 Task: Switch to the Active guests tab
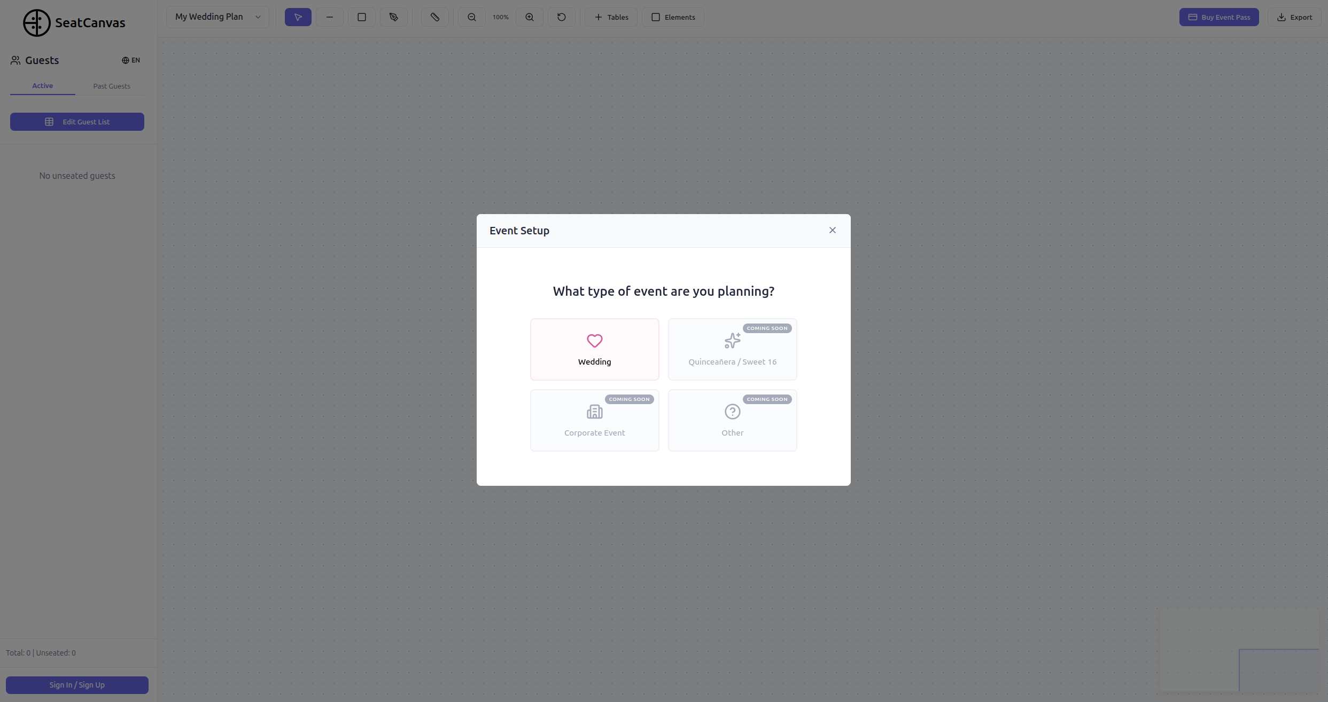[x=43, y=85]
